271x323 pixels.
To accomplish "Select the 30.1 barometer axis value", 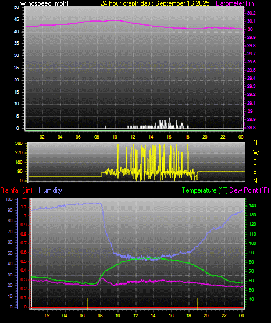I will point(251,21).
